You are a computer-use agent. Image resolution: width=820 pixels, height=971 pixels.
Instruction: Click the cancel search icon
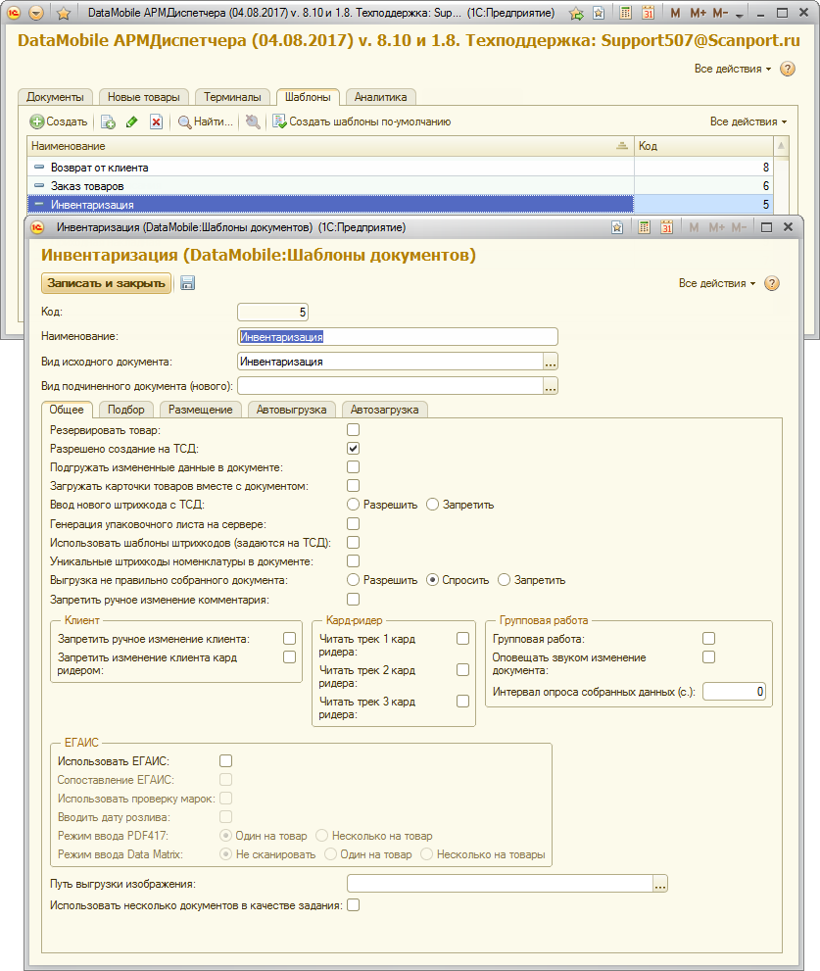[252, 122]
